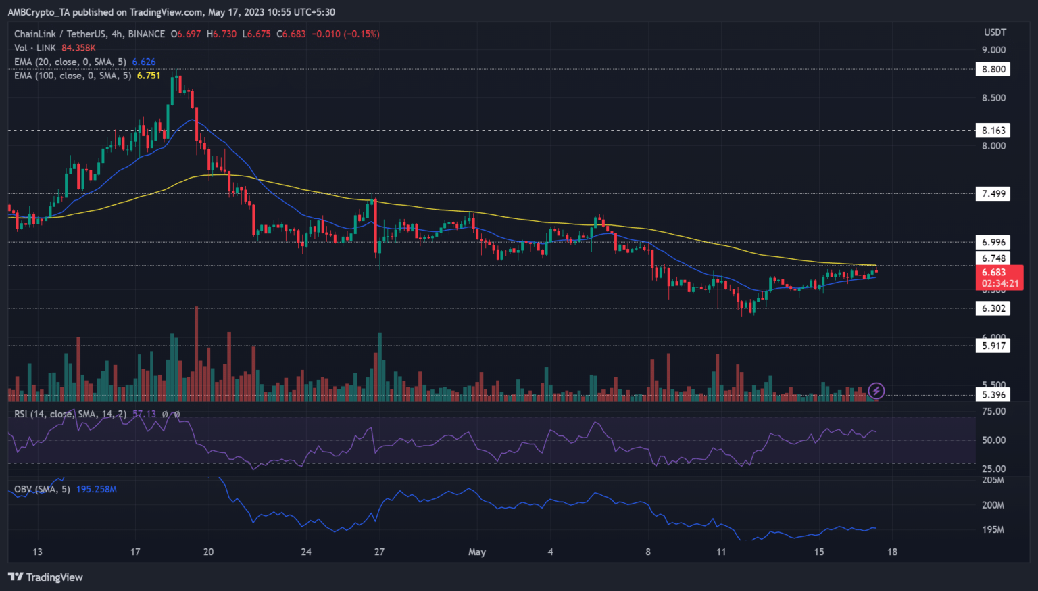
Task: Click the 27 date label on time axis
Action: click(x=379, y=552)
